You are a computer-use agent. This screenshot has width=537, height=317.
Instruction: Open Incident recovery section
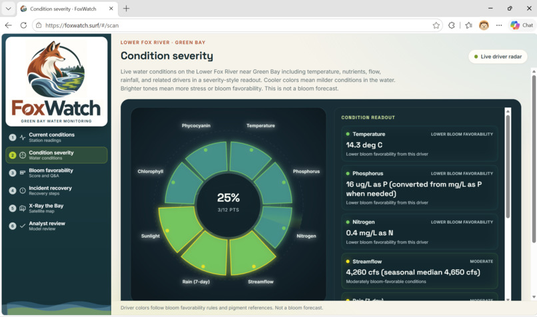57,190
